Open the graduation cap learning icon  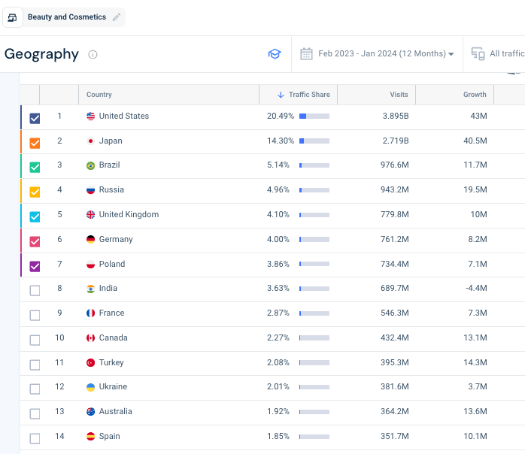pos(275,54)
